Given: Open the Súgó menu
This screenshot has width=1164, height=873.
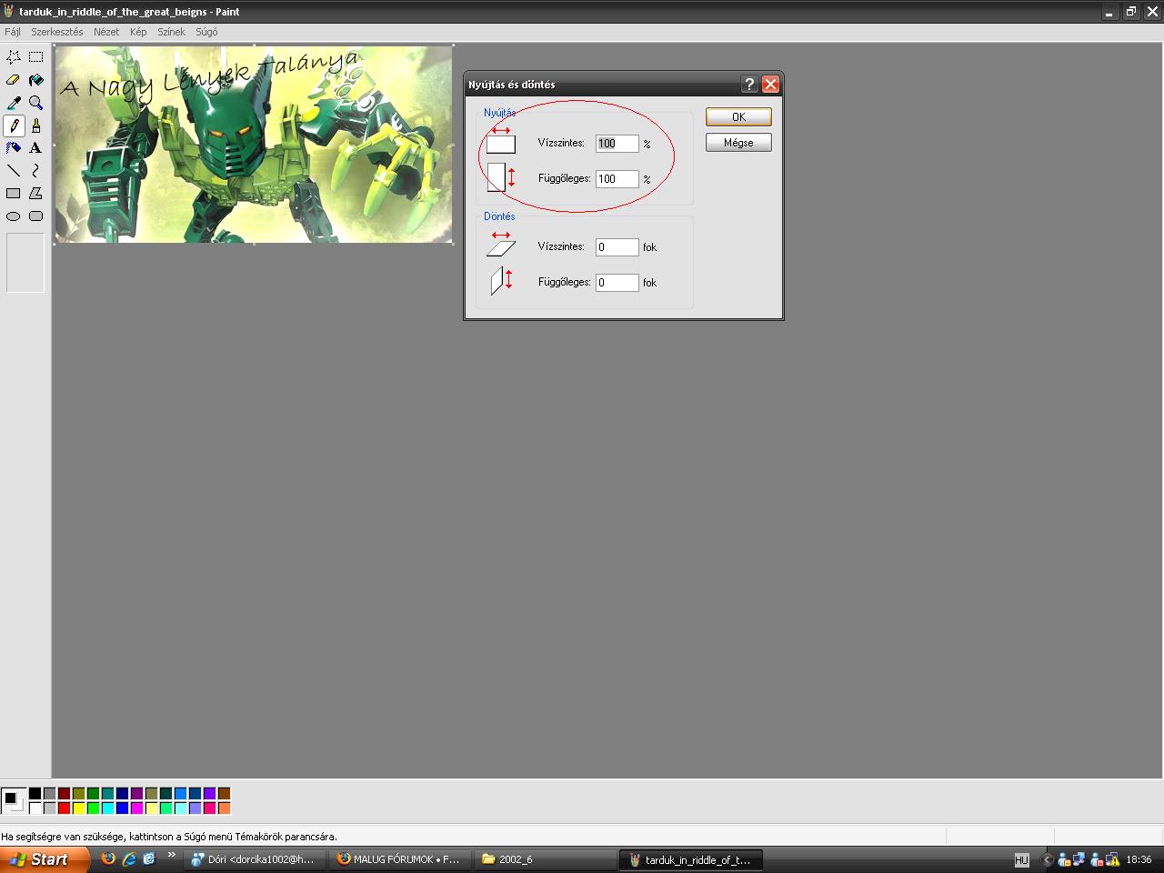Looking at the screenshot, I should [x=206, y=32].
